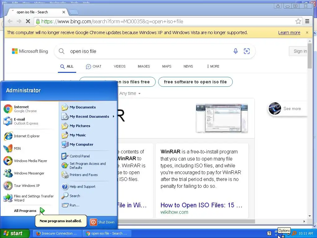Click the horizontal scrollbar at page bottom

[186, 221]
